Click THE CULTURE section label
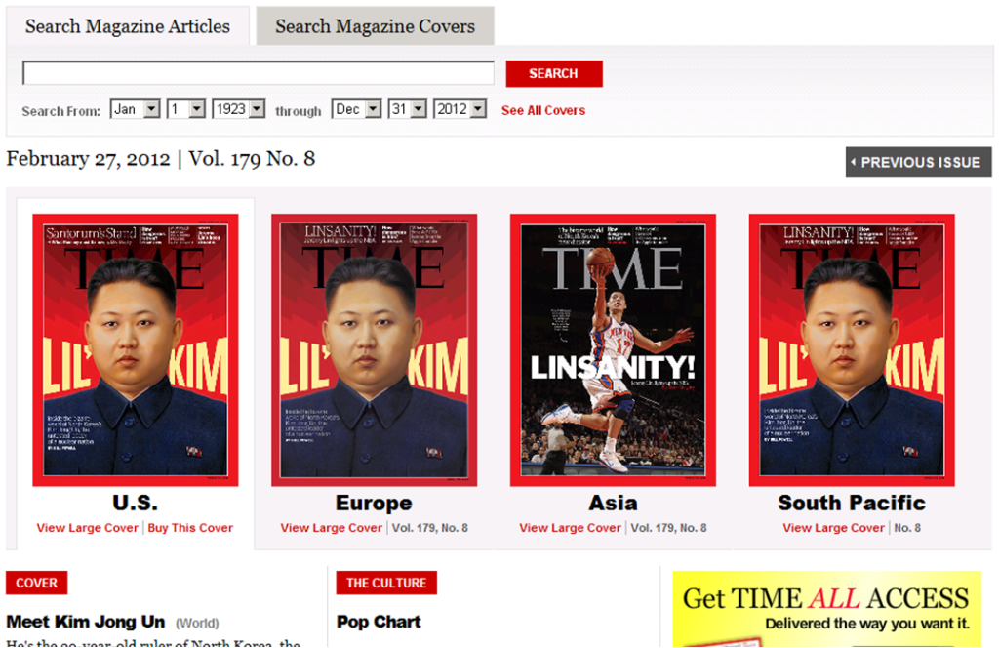999x648 pixels. pyautogui.click(x=386, y=583)
